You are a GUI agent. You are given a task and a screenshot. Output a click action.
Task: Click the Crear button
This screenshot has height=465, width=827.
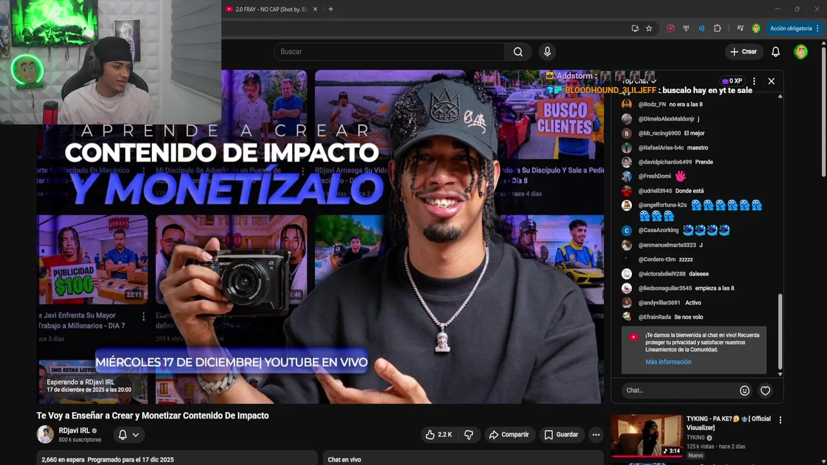pos(743,52)
